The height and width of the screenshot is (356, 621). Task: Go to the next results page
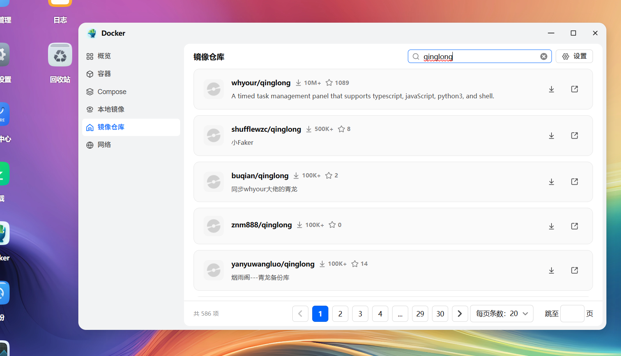point(460,314)
